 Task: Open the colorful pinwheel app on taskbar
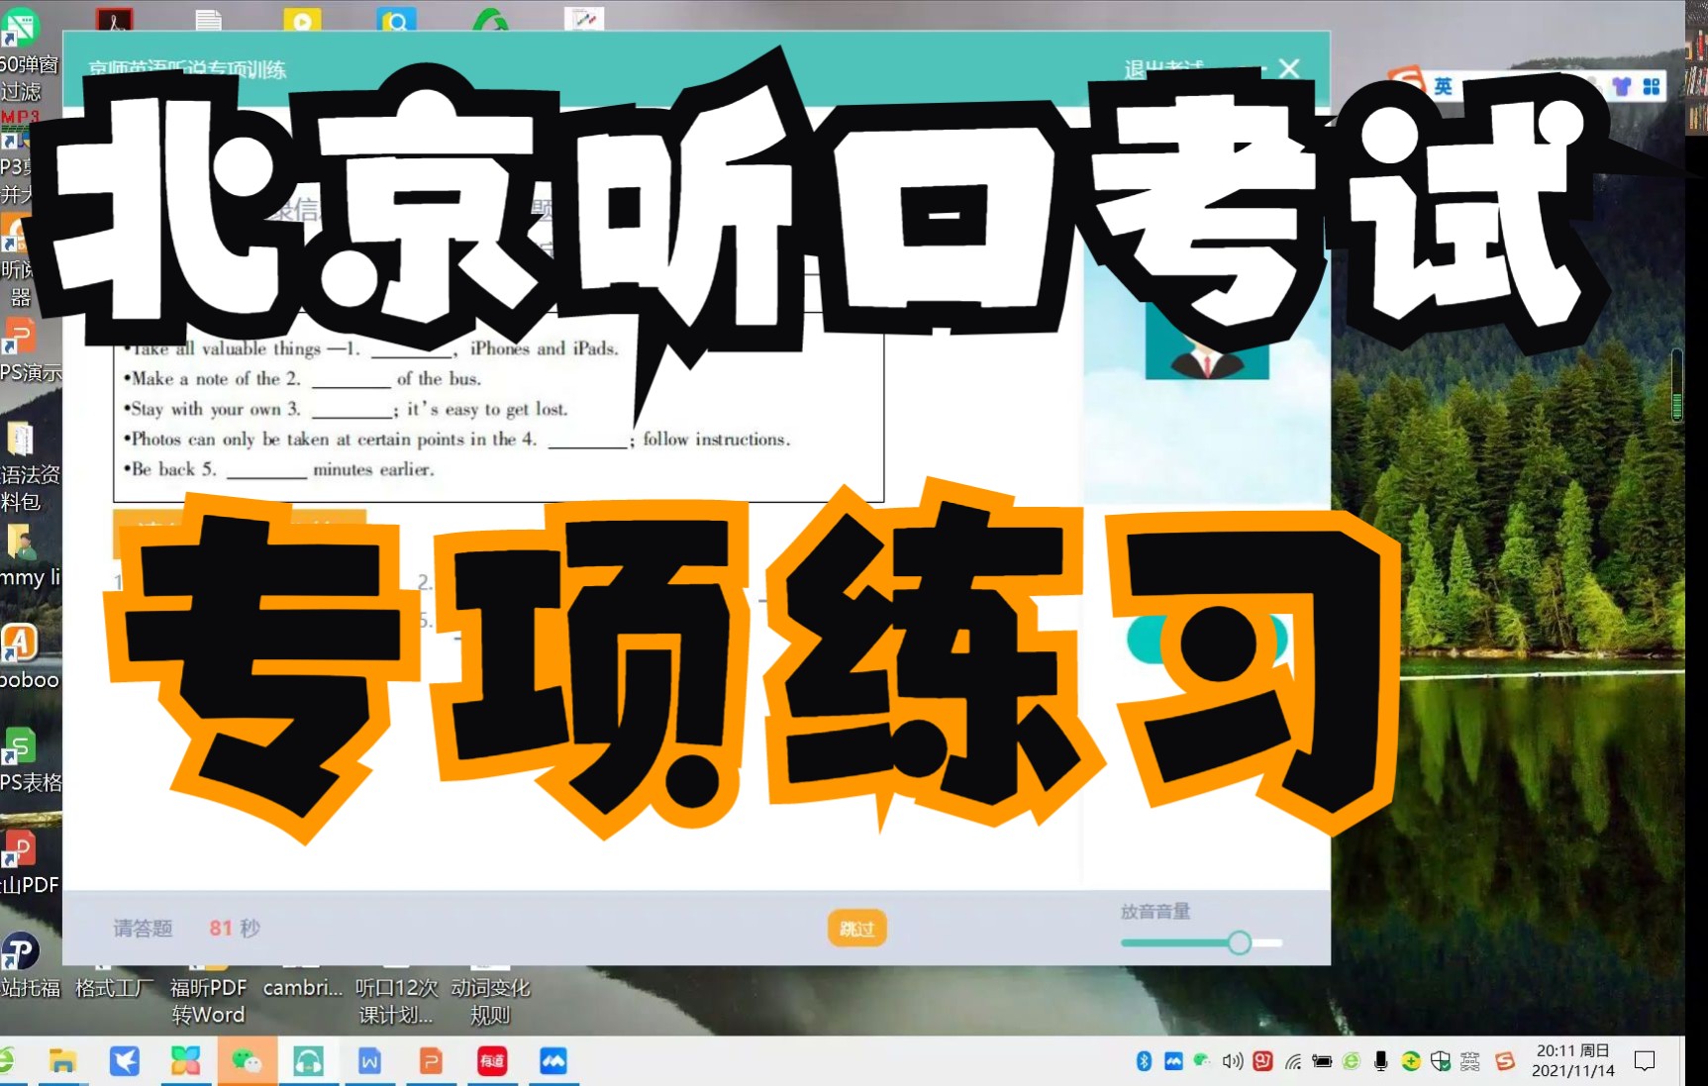pos(185,1061)
